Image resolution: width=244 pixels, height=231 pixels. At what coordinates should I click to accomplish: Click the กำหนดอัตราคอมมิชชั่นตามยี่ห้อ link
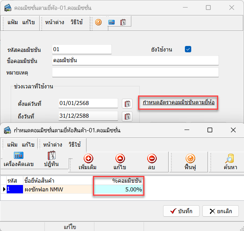click(179, 103)
